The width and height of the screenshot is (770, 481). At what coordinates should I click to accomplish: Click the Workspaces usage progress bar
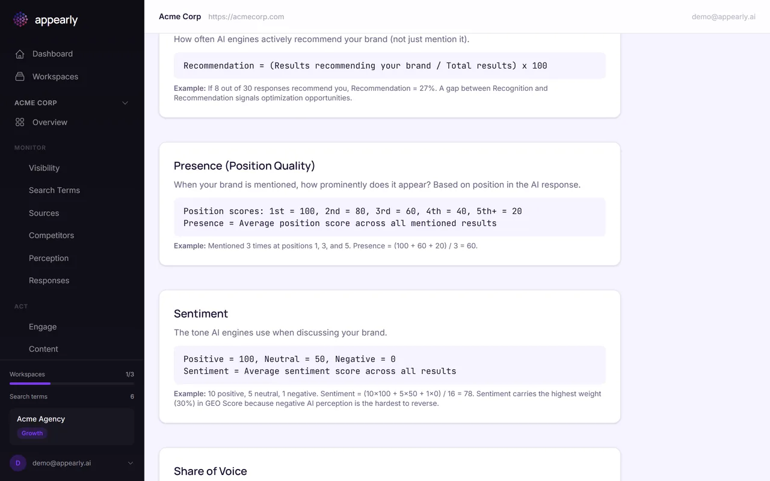(72, 384)
